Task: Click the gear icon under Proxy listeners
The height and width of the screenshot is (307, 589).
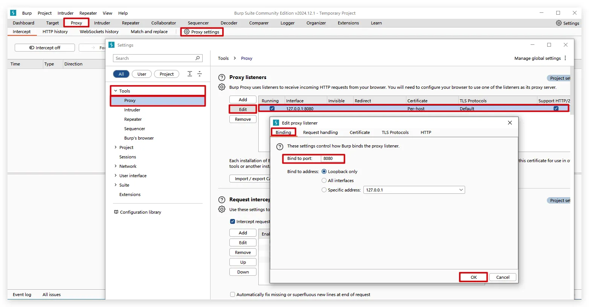Action: point(222,87)
